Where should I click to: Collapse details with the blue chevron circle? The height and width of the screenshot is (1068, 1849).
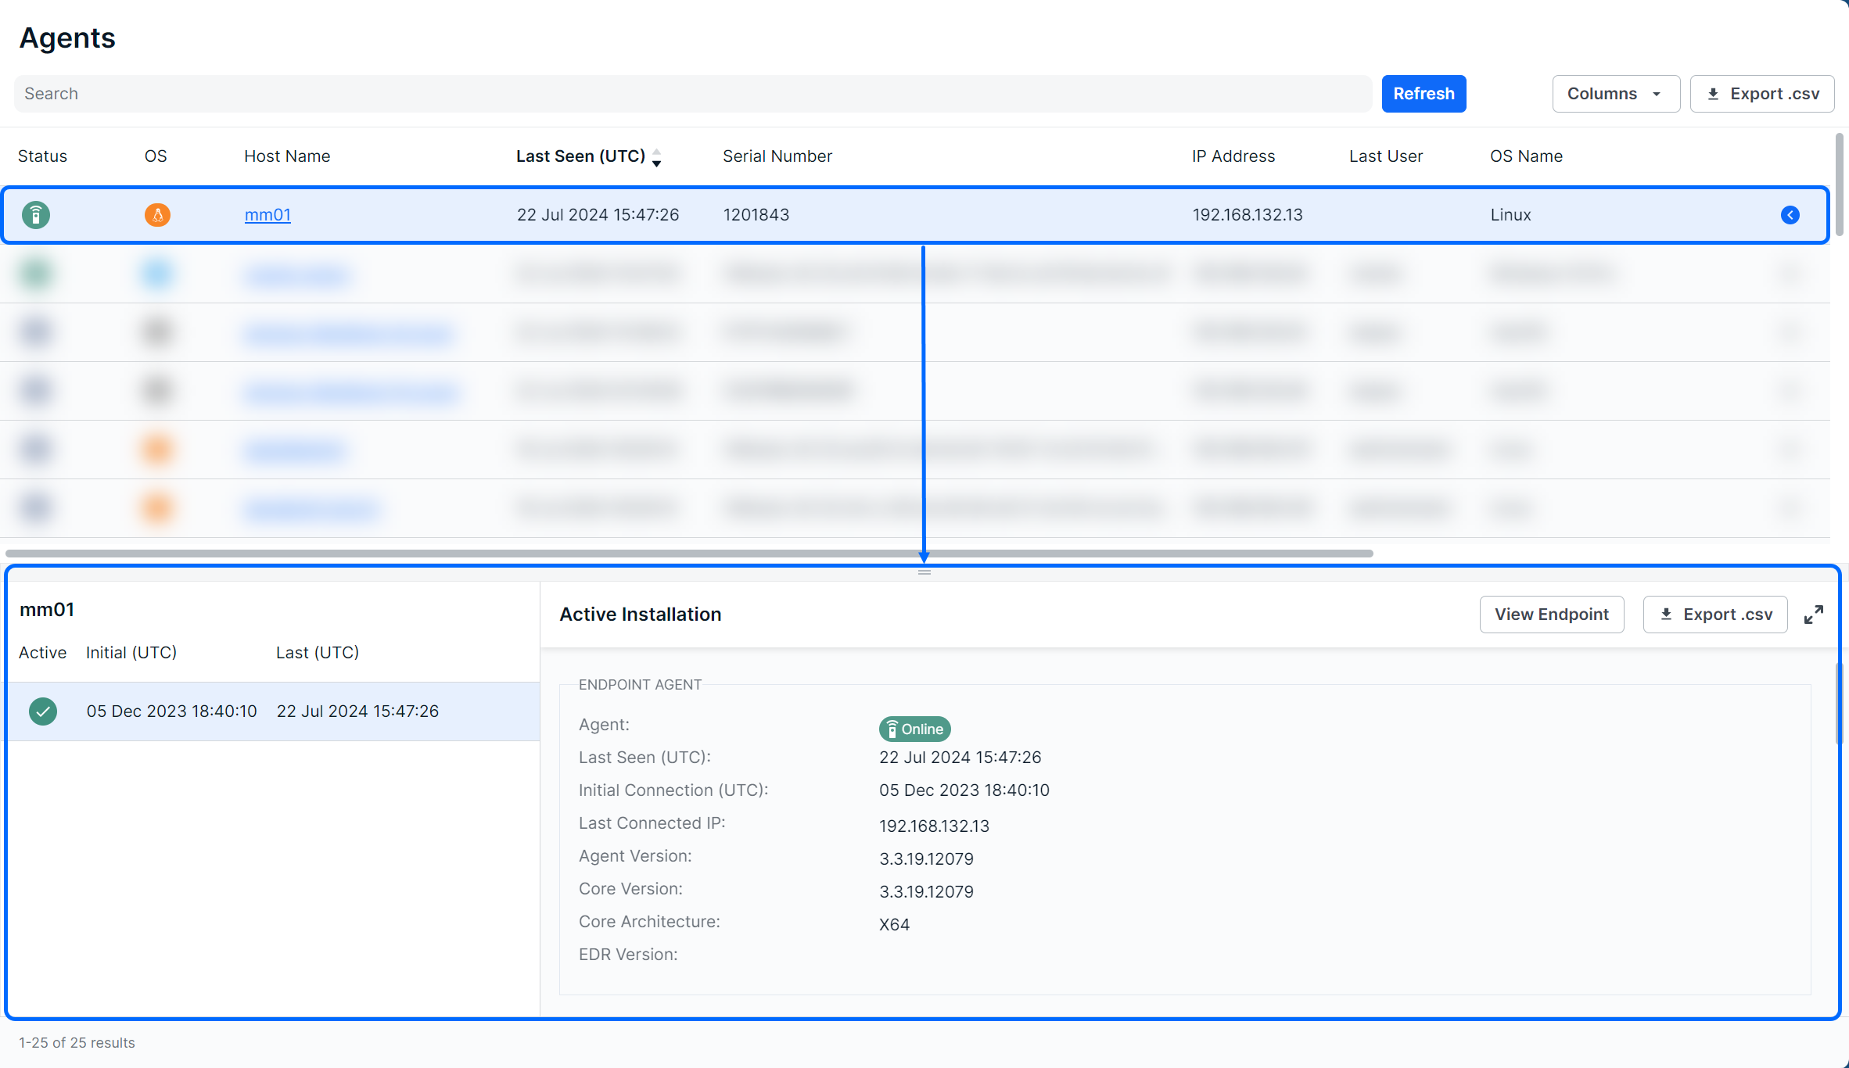point(1790,215)
